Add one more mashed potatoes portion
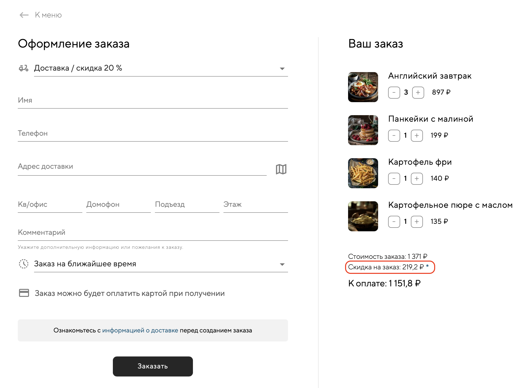Screen dimensions: 530x388 [417, 222]
